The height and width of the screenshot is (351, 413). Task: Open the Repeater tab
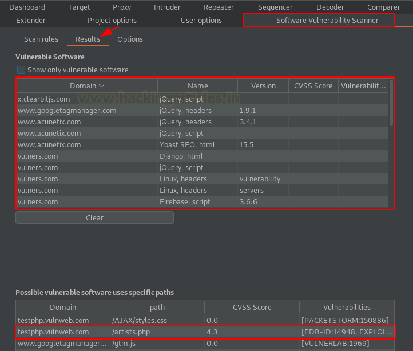point(219,7)
